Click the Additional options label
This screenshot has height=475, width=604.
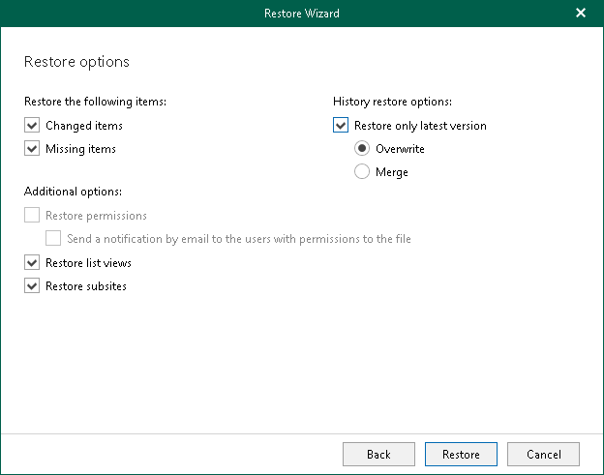(x=73, y=192)
